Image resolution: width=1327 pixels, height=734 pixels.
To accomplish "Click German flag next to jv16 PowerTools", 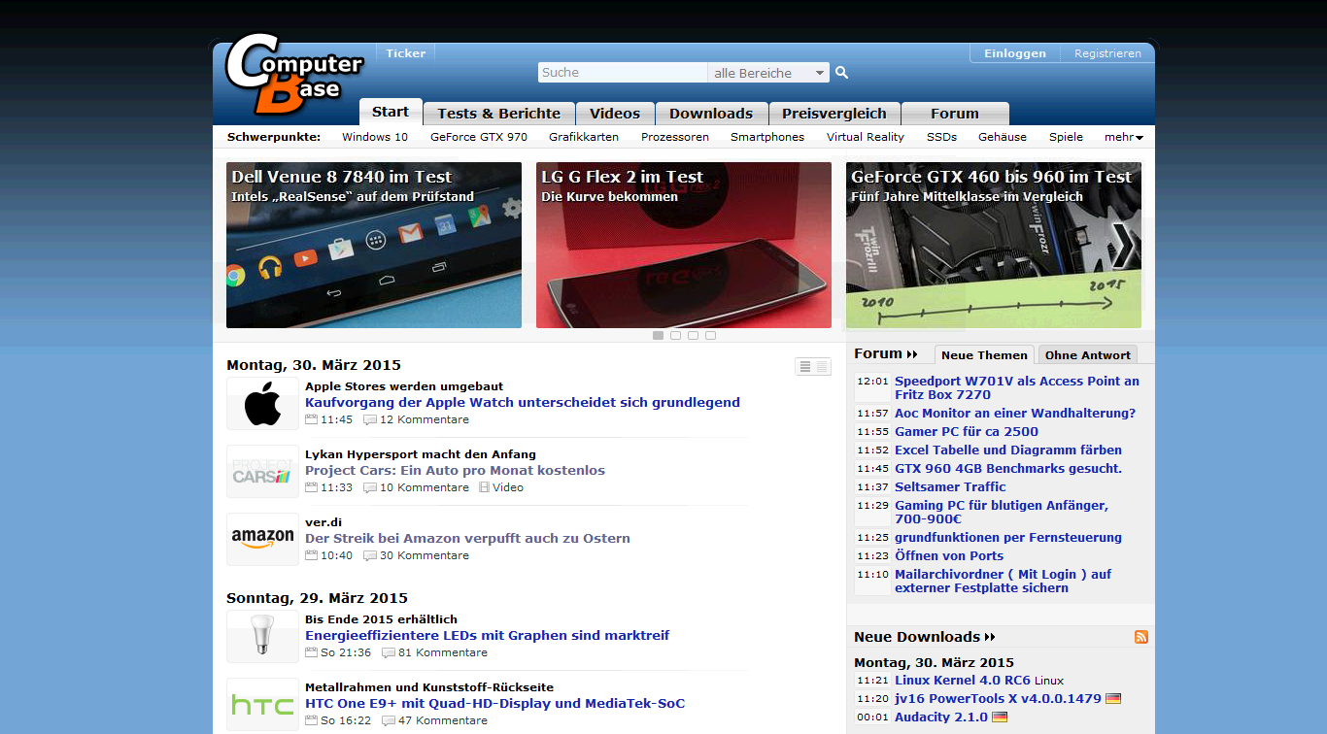I will click(x=1113, y=699).
